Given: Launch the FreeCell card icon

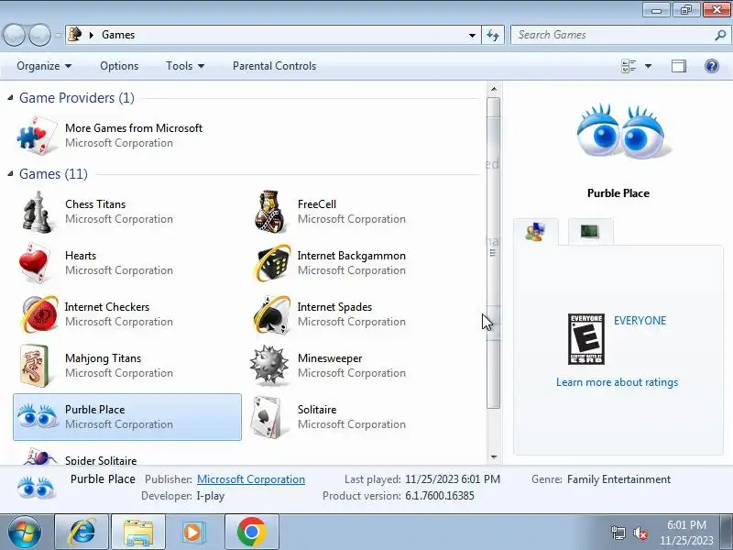Looking at the screenshot, I should (269, 212).
